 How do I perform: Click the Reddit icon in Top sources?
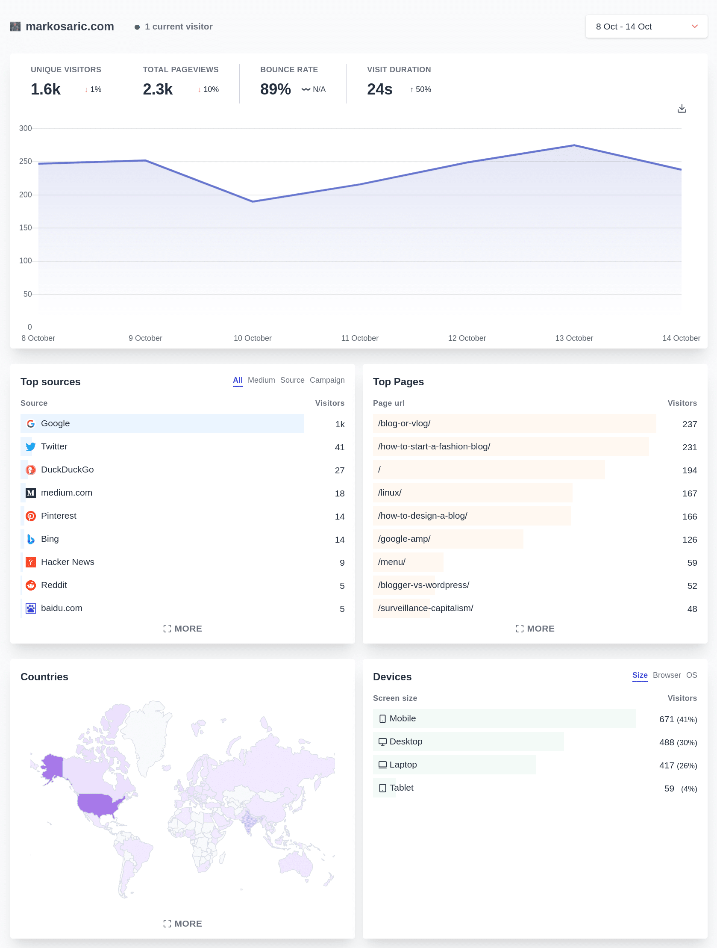coord(30,585)
